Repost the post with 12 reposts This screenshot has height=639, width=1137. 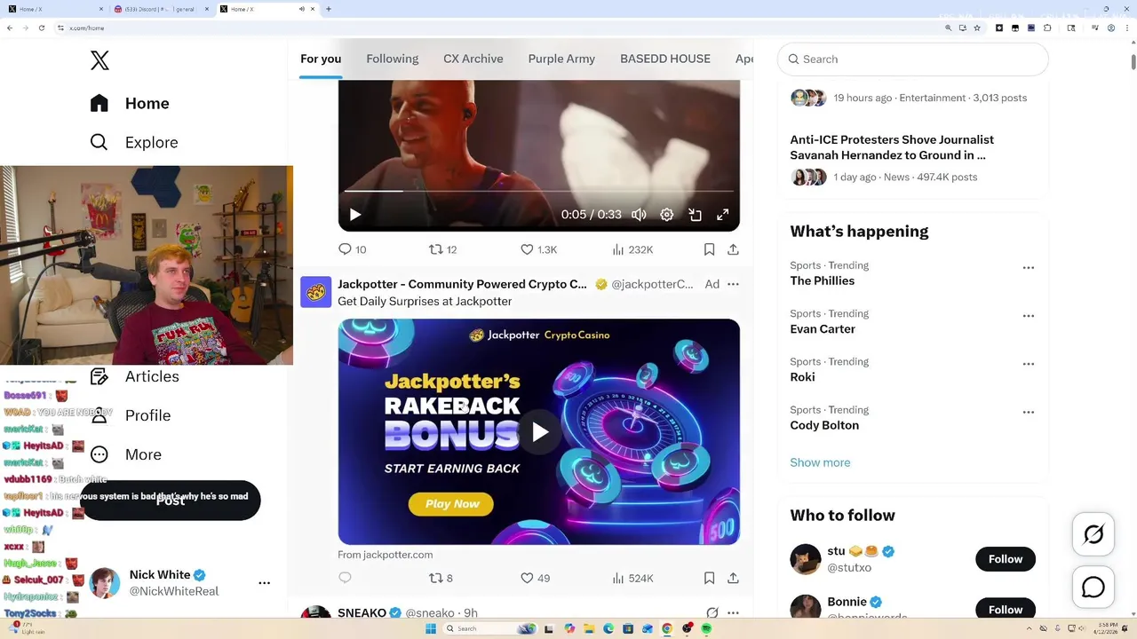[x=442, y=249]
